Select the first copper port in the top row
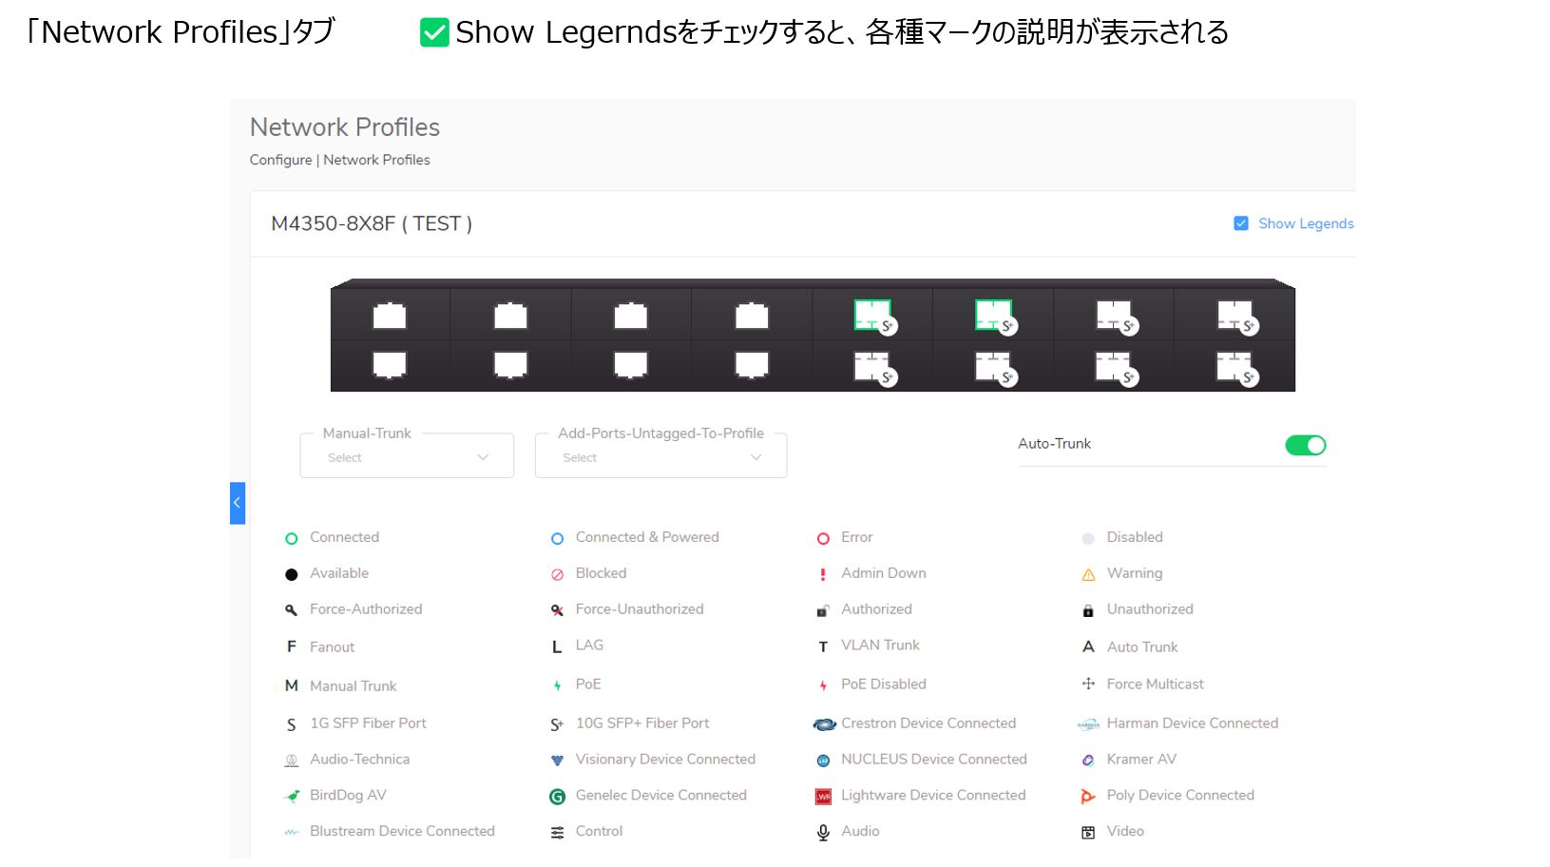The image size is (1550, 867). point(390,316)
